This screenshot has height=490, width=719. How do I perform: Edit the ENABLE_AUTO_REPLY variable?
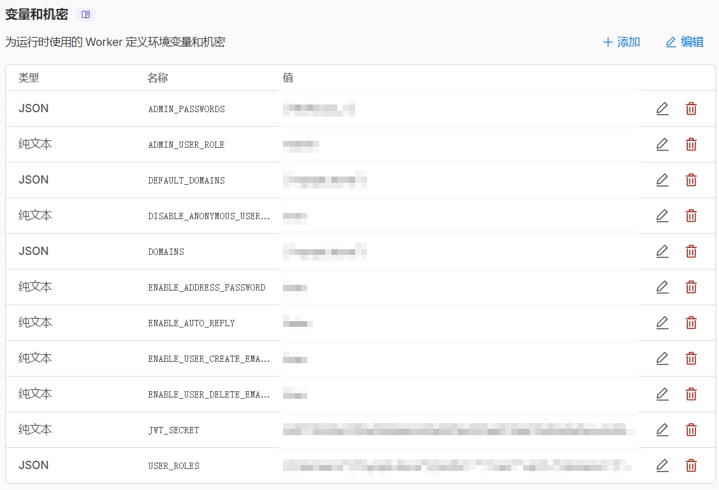662,323
